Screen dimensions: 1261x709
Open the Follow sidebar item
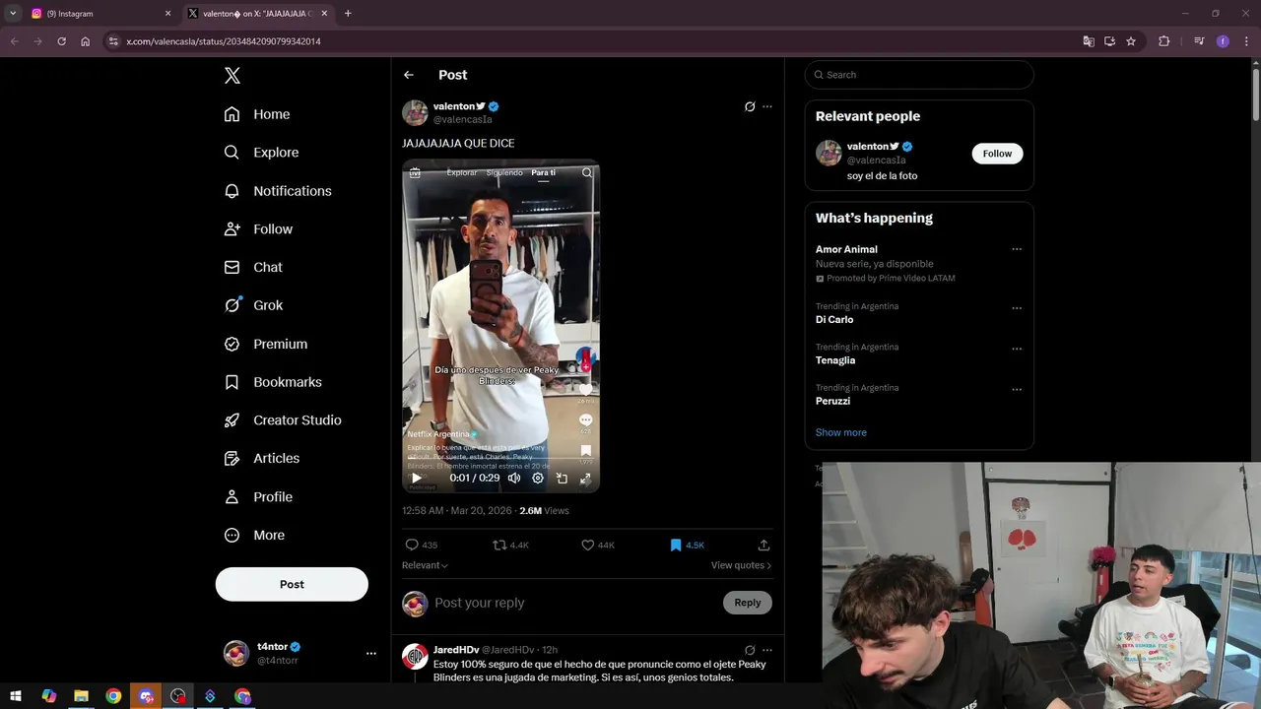(x=258, y=228)
